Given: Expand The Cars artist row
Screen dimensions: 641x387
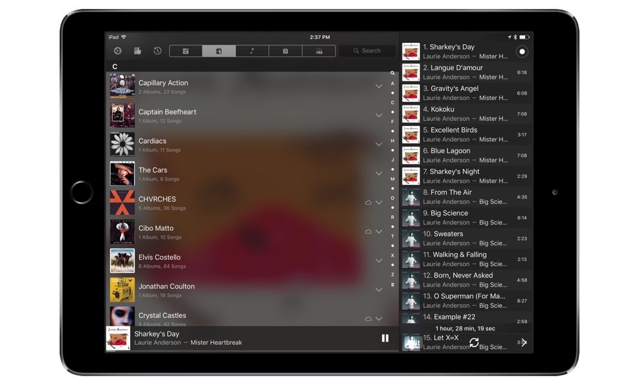Looking at the screenshot, I should [379, 173].
